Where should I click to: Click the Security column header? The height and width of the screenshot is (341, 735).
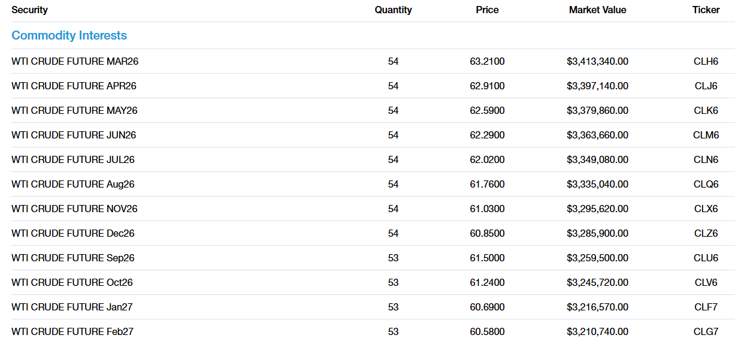pyautogui.click(x=29, y=10)
